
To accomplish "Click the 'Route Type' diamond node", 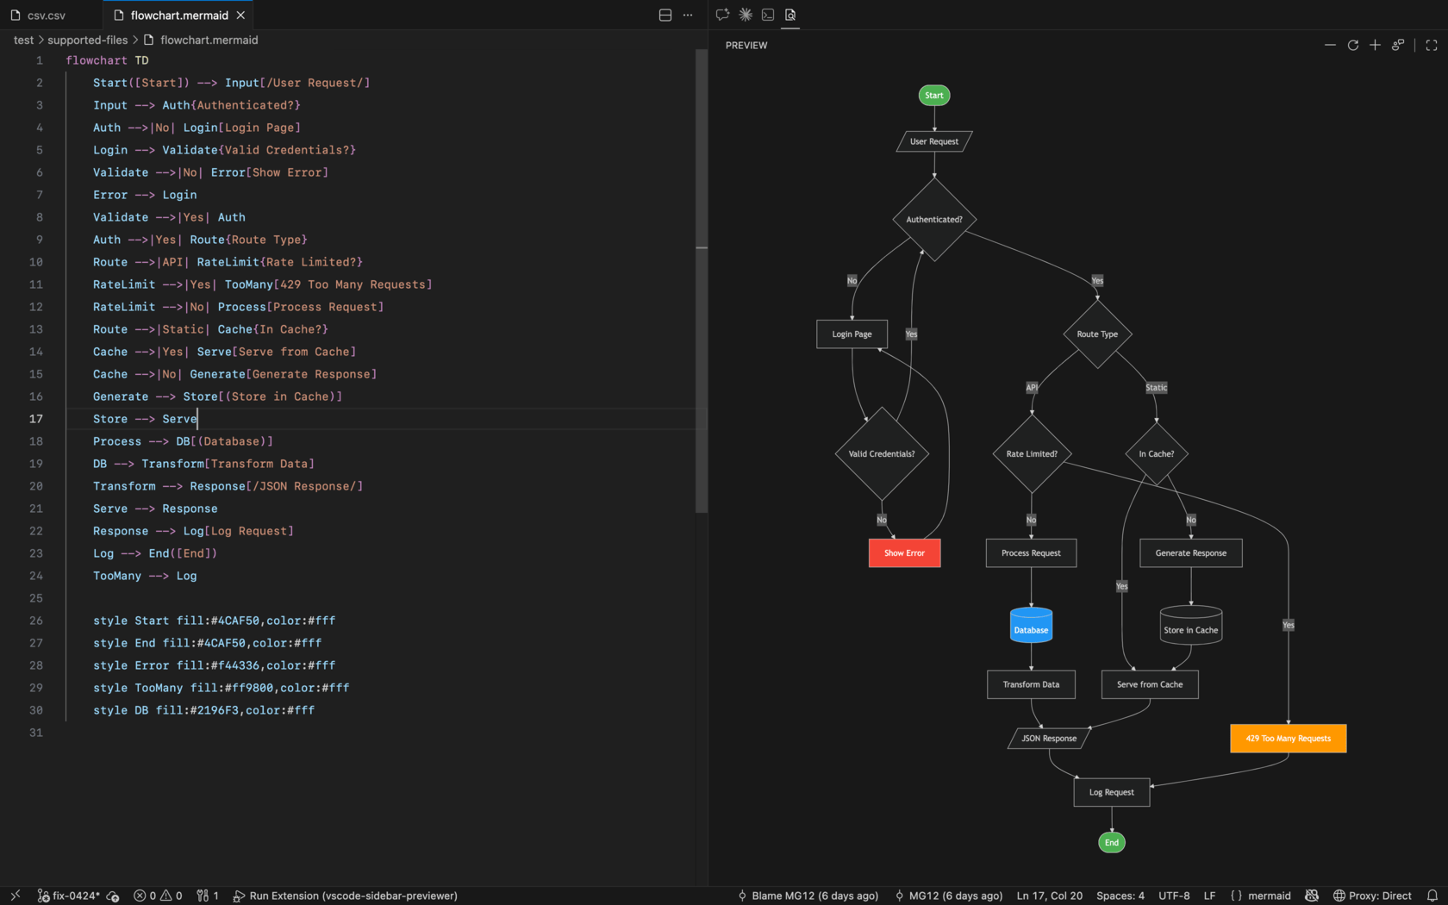I will click(1097, 334).
